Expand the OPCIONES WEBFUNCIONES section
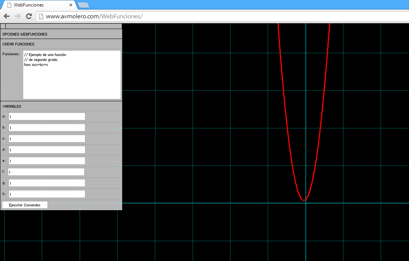Screen dimensions: 409x261 [x=25, y=34]
